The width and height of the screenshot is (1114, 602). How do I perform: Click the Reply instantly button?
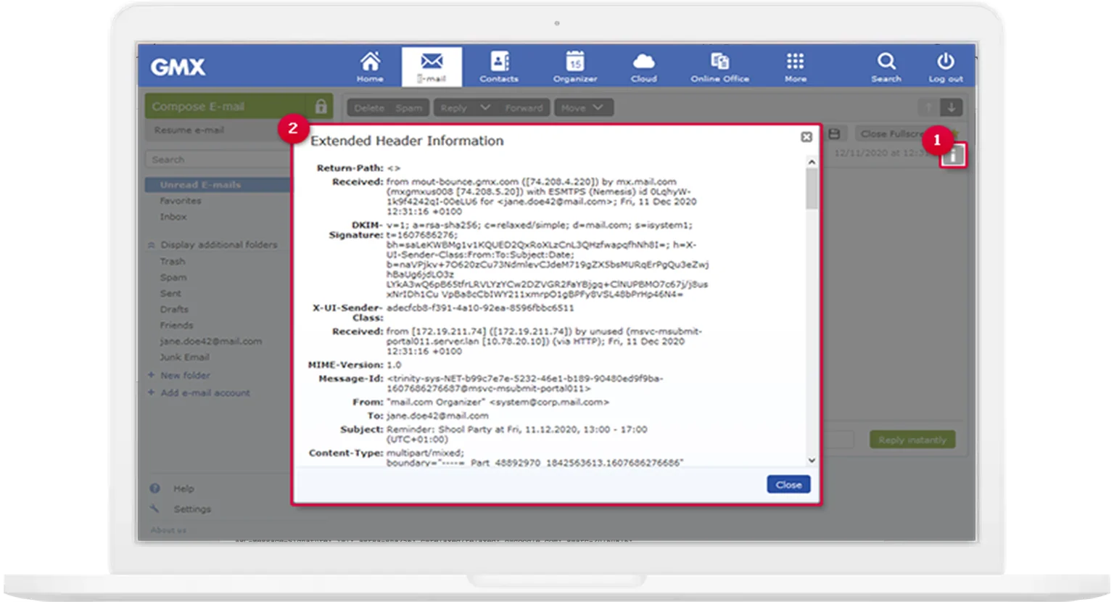point(912,440)
